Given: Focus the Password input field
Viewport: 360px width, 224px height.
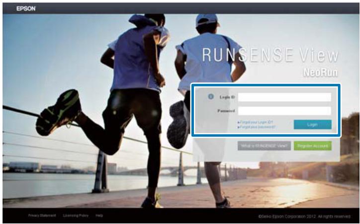Looking at the screenshot, I should click(284, 111).
